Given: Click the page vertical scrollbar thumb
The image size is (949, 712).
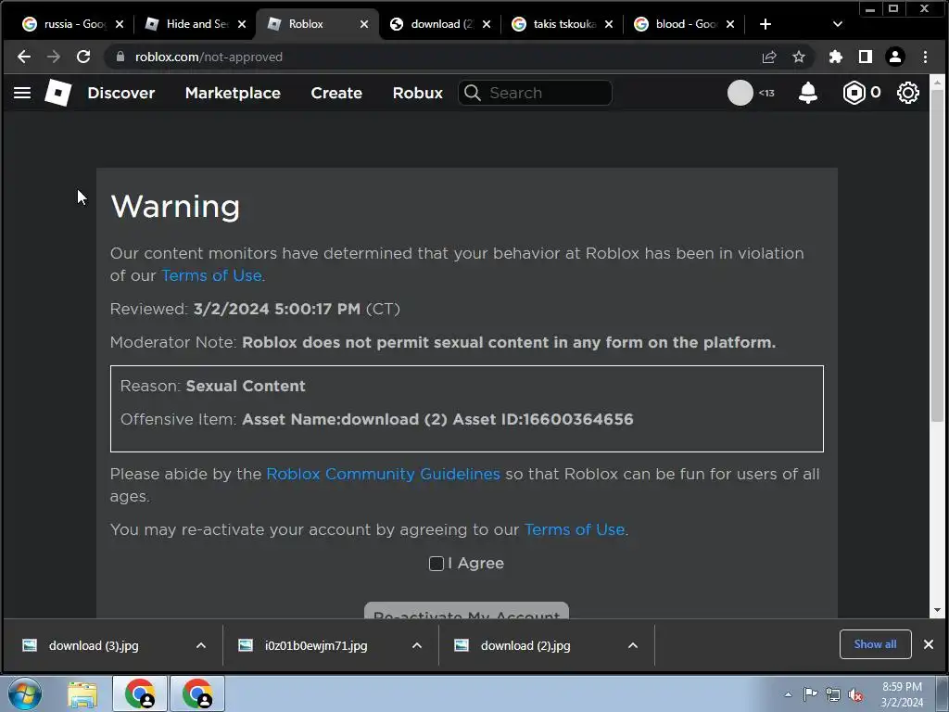Looking at the screenshot, I should point(938,254).
